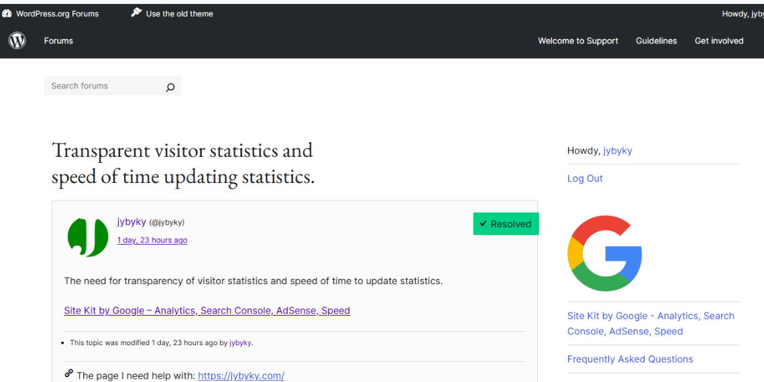Click post text about transparency of visitor statistics
Screen dimensions: 764x382
tap(254, 281)
